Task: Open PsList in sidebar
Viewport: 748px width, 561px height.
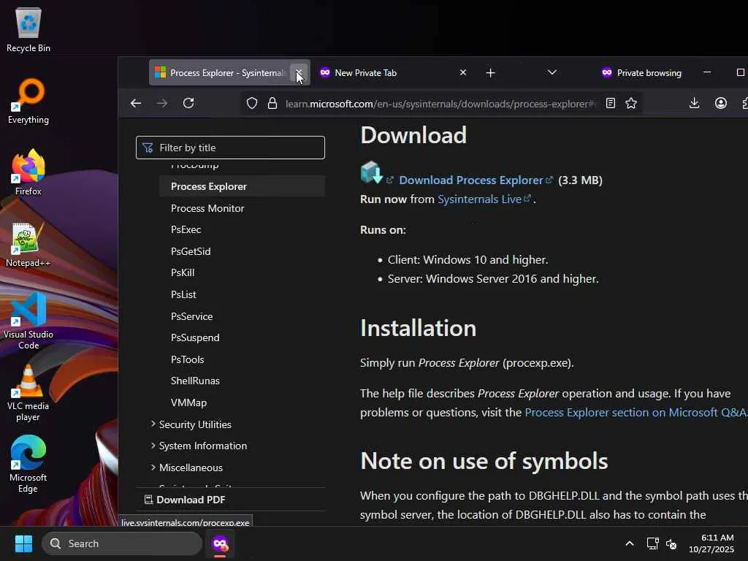Action: pos(183,294)
